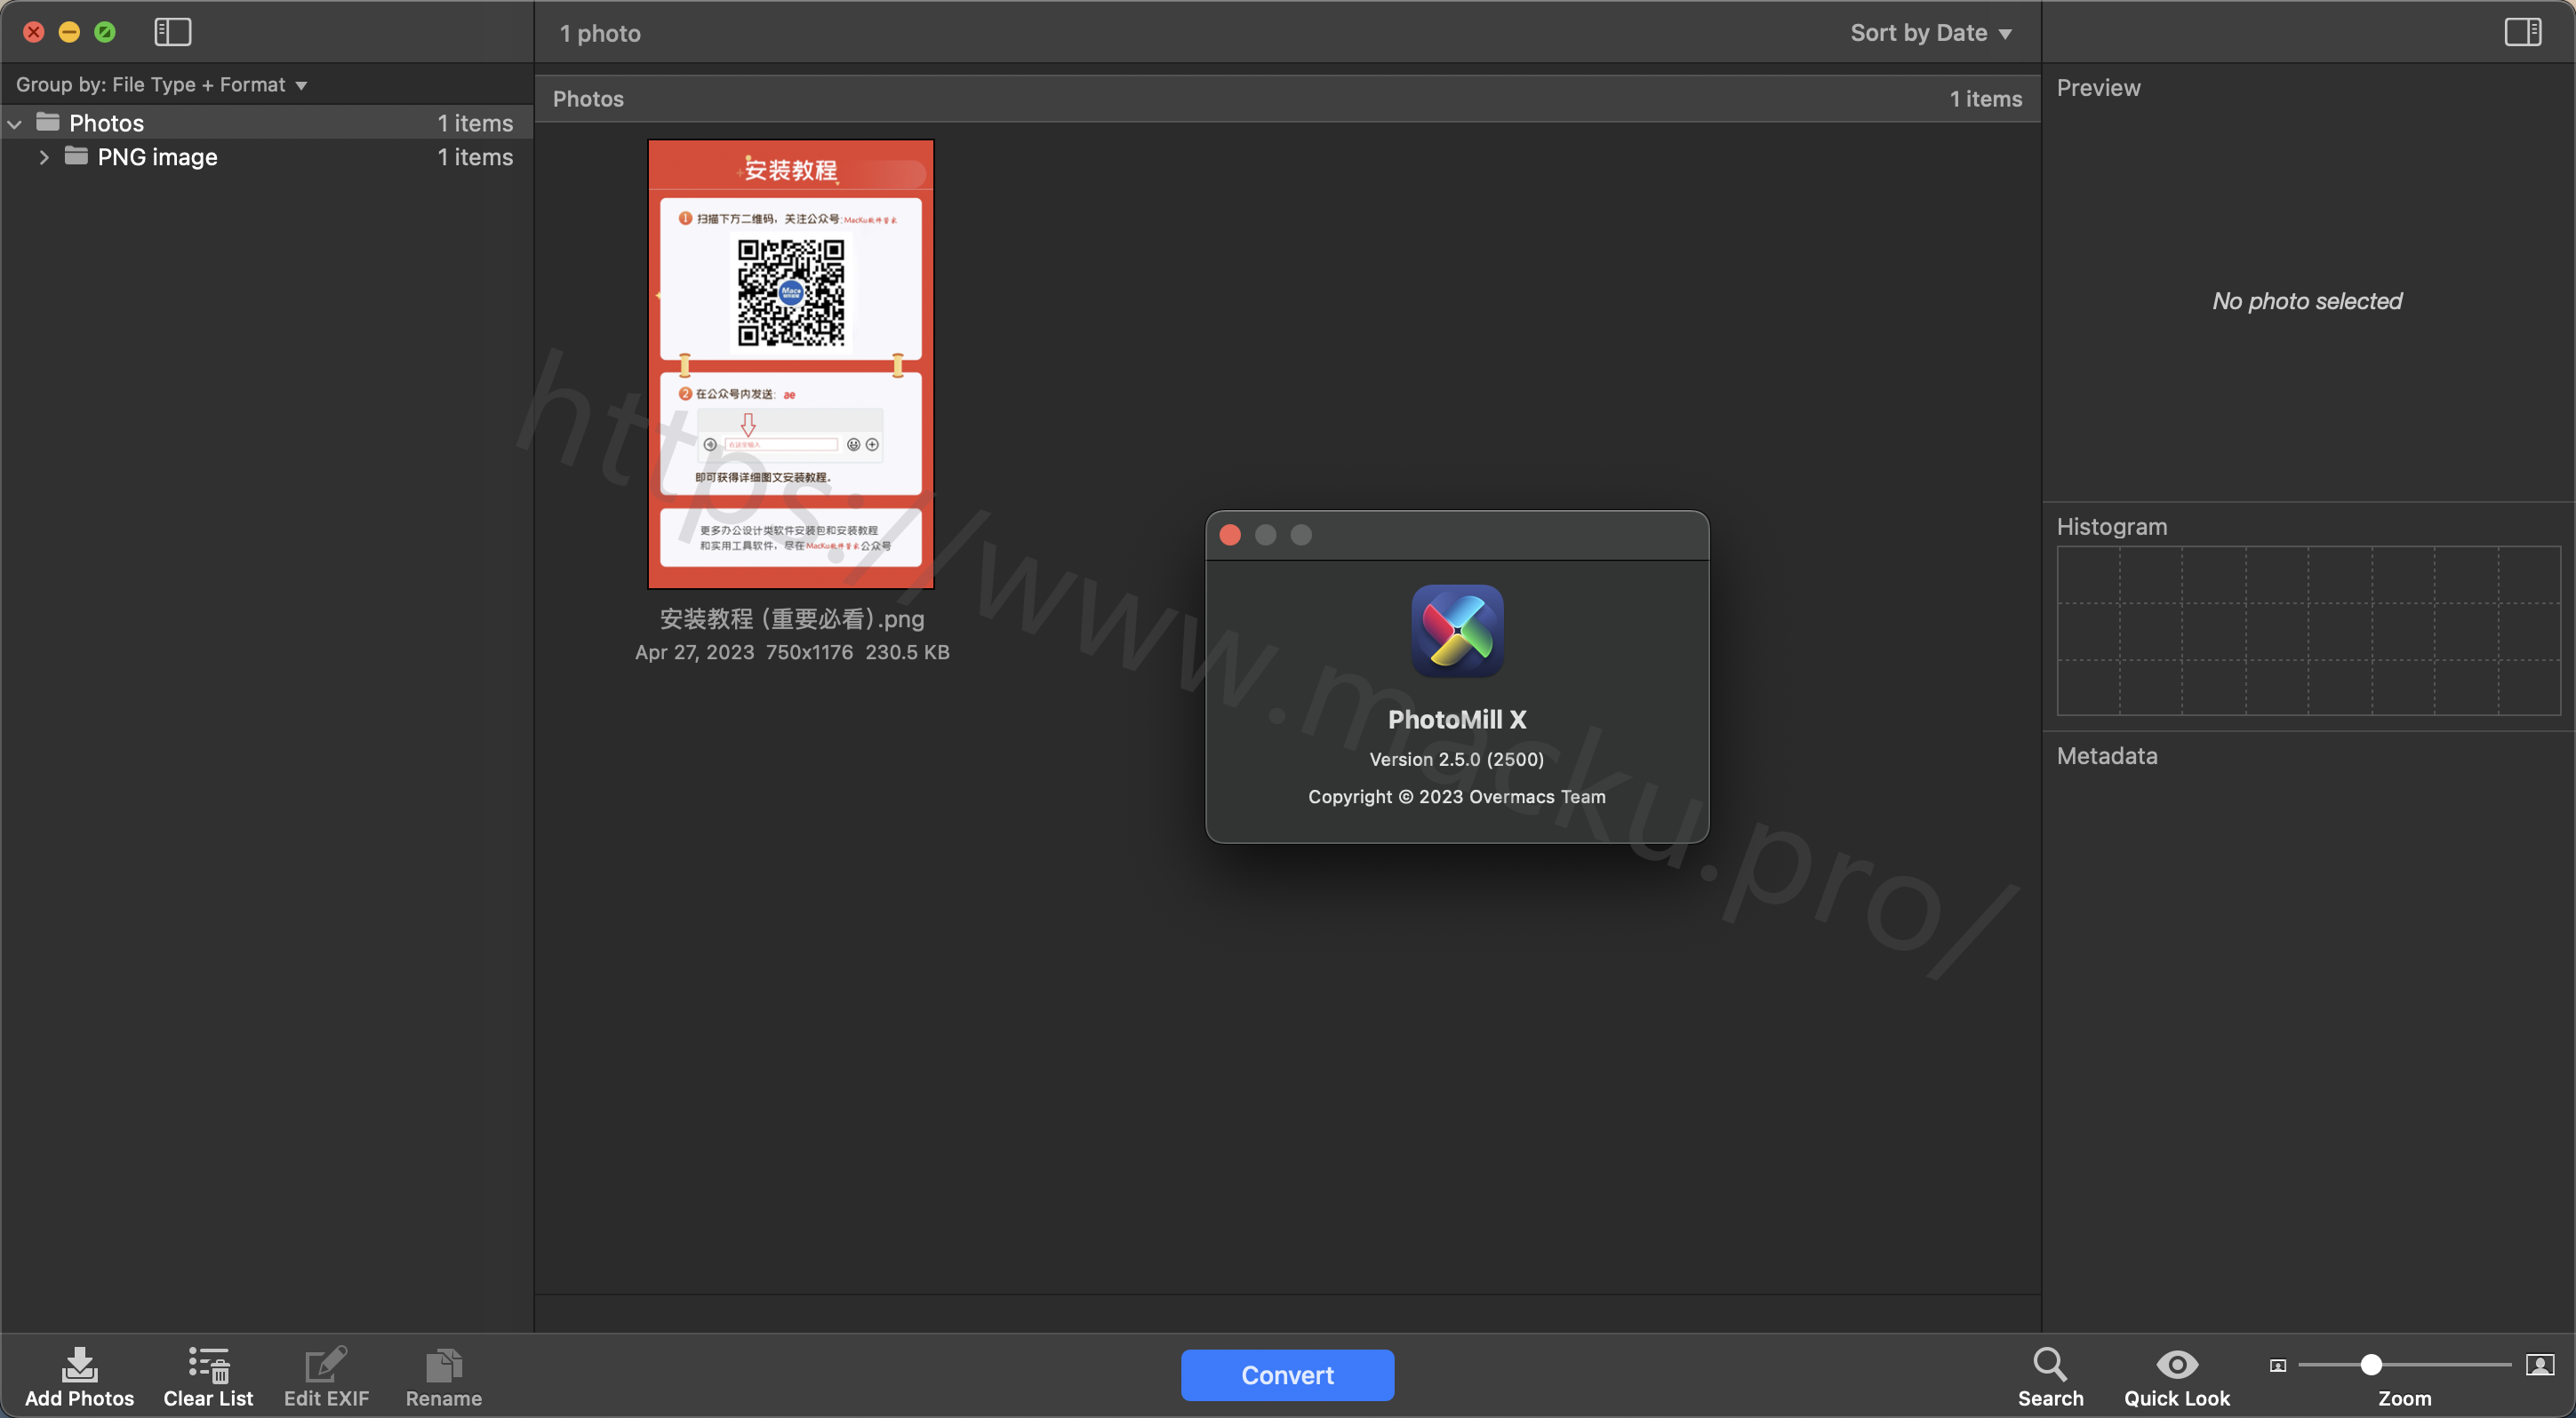
Task: Toggle the right inspector panel icon
Action: [2522, 32]
